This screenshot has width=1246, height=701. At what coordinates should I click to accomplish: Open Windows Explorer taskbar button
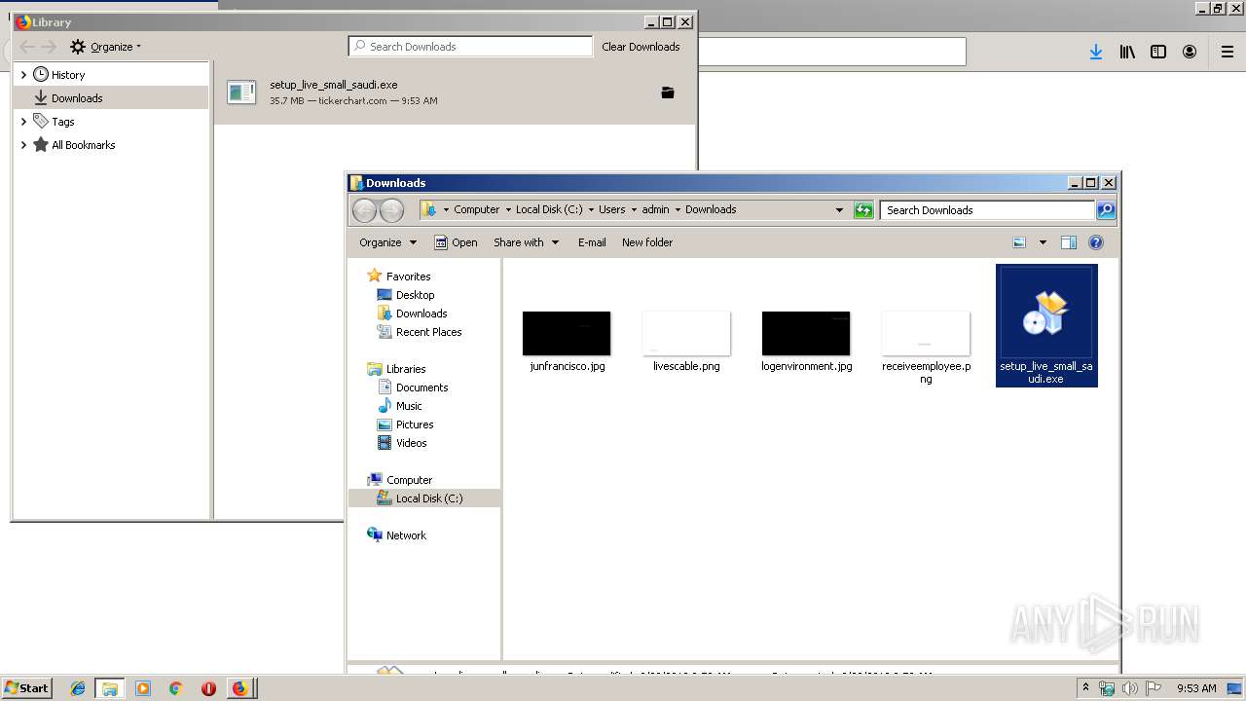coord(110,688)
